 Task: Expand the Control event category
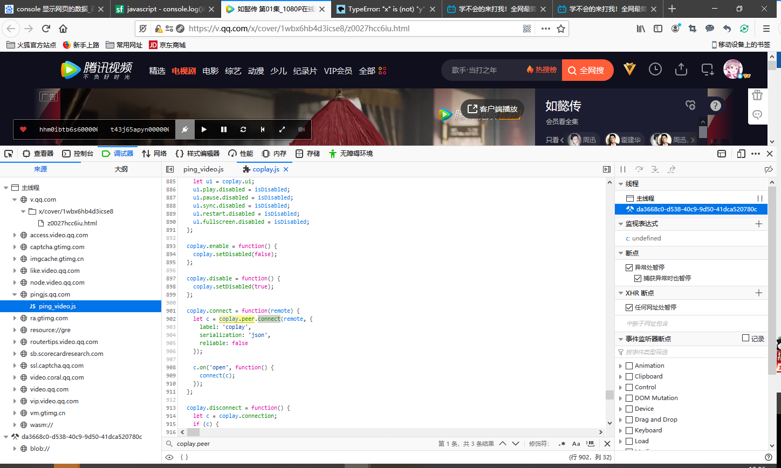[x=620, y=387]
